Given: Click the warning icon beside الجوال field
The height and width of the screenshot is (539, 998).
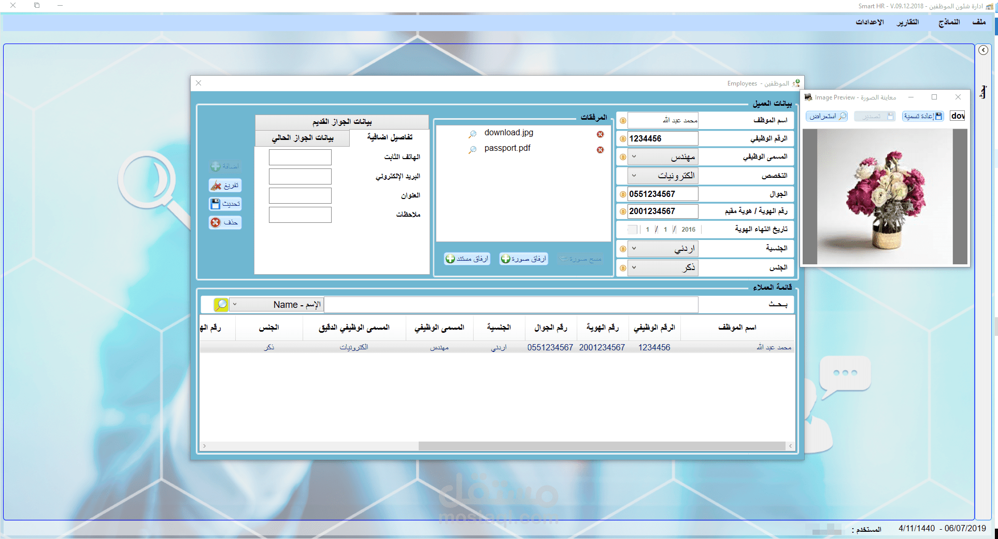Looking at the screenshot, I should click(x=623, y=194).
